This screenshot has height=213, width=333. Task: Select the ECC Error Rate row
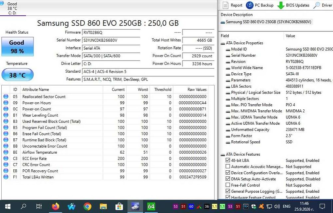(x=105, y=158)
